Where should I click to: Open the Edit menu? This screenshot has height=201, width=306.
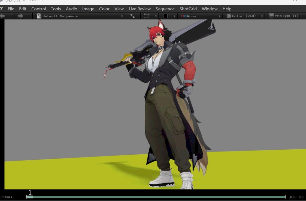pyautogui.click(x=23, y=9)
